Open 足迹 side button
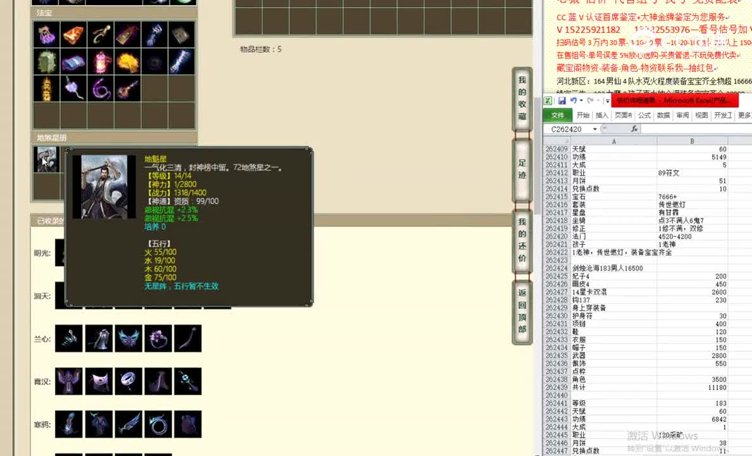This screenshot has height=456, width=752. coord(522,170)
